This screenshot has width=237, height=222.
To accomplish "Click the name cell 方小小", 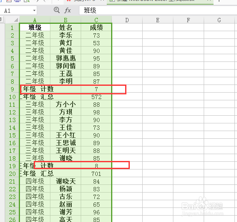I will point(65,105).
